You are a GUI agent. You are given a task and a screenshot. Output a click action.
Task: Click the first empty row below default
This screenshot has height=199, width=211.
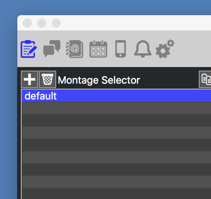pyautogui.click(x=116, y=108)
